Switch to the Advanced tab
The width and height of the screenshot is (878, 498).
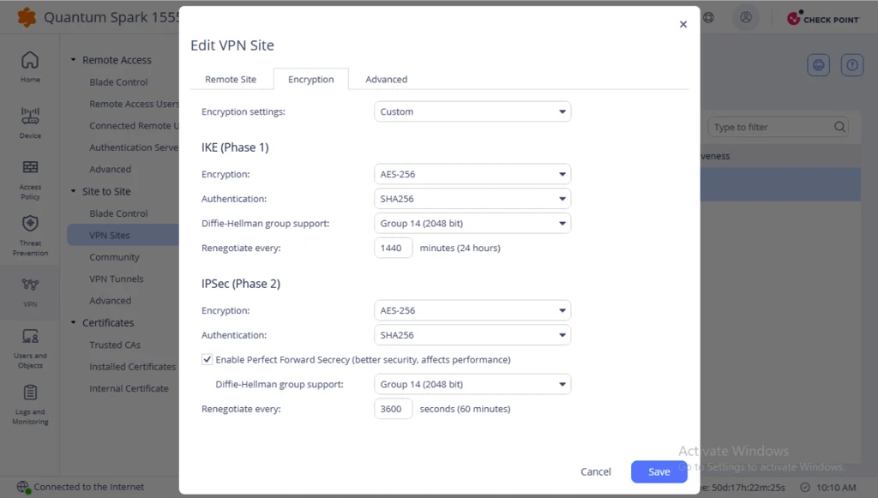(x=387, y=79)
